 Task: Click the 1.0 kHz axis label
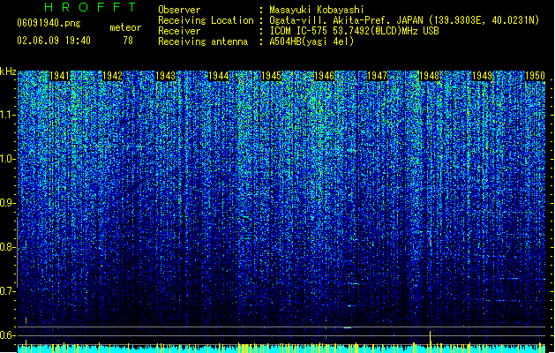pyautogui.click(x=8, y=159)
